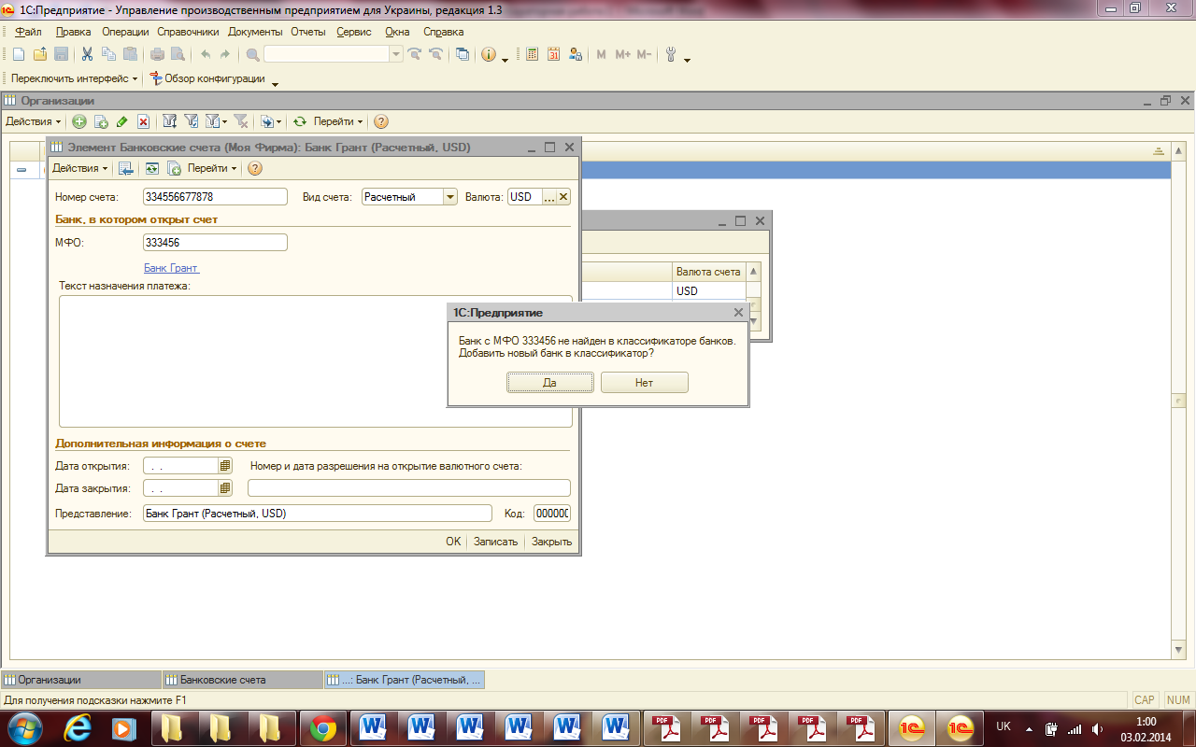Click Да to add the new bank
This screenshot has width=1196, height=747.
(x=549, y=383)
